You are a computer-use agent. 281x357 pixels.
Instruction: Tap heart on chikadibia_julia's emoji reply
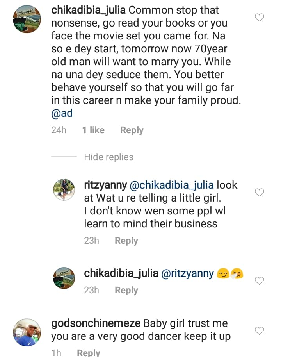click(260, 280)
